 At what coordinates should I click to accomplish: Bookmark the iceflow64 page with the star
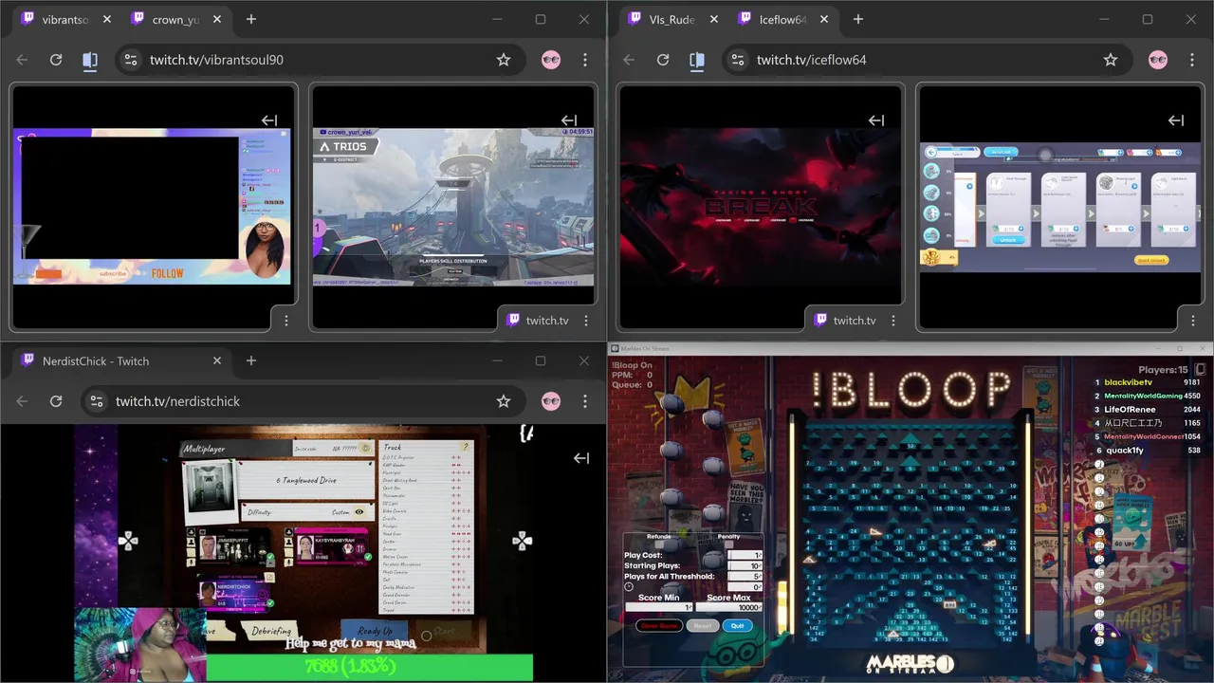pos(1111,60)
